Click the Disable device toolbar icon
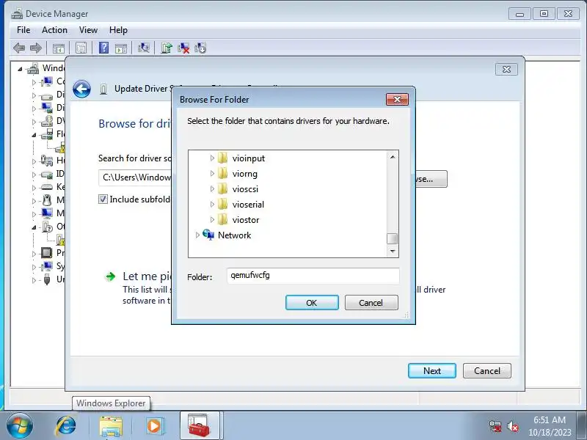This screenshot has width=587, height=440. [200, 48]
